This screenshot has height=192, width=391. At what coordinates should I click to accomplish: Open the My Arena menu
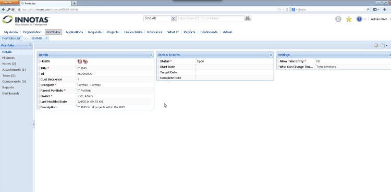coord(11,32)
